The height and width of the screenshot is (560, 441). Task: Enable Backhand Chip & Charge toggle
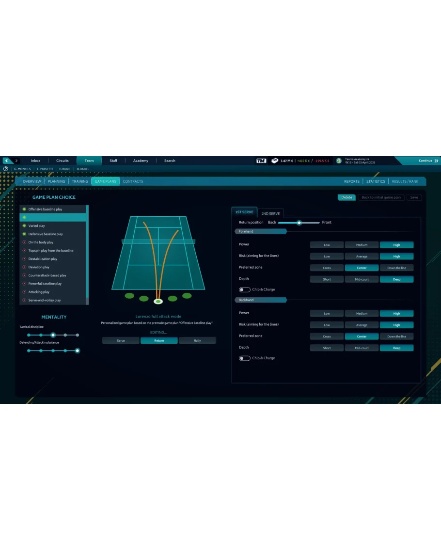tap(245, 358)
